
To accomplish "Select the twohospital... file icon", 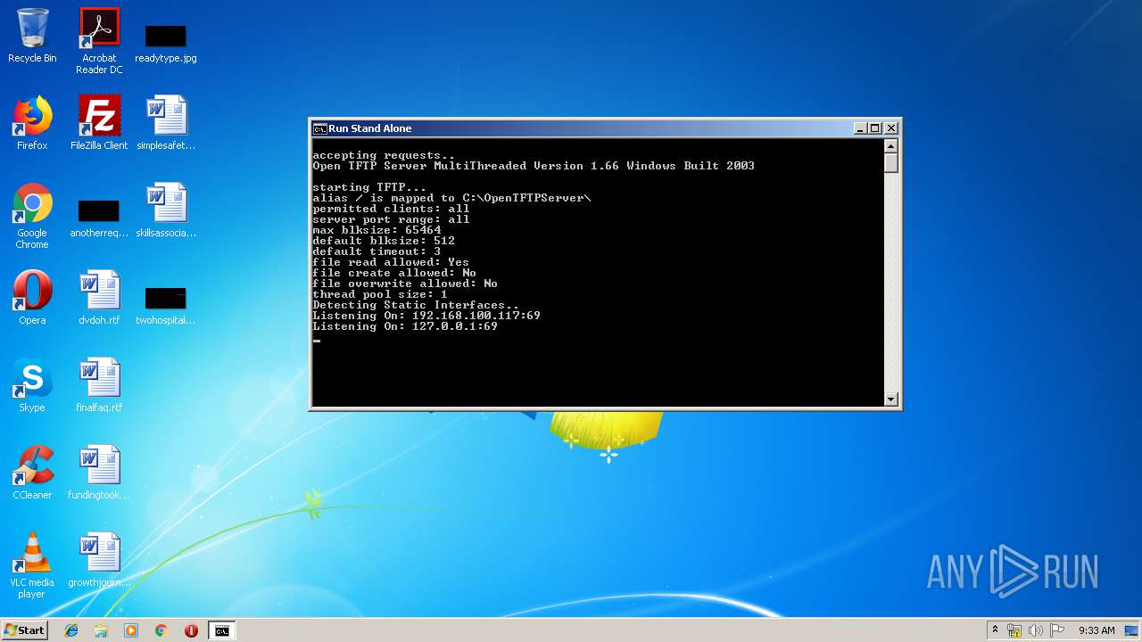I will pos(166,305).
